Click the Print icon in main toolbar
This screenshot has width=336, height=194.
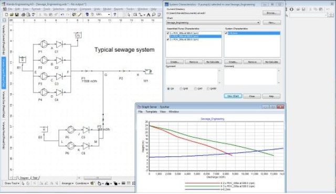tap(23, 15)
